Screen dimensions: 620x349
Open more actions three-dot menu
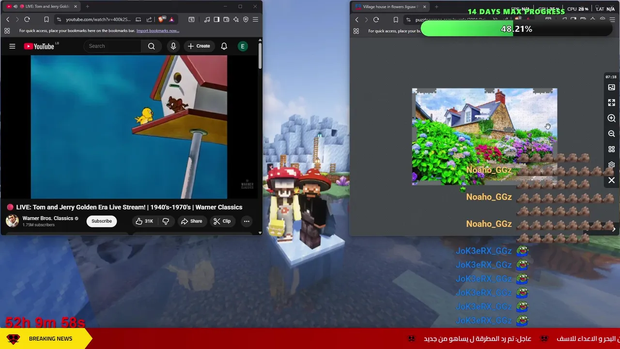coord(247,221)
